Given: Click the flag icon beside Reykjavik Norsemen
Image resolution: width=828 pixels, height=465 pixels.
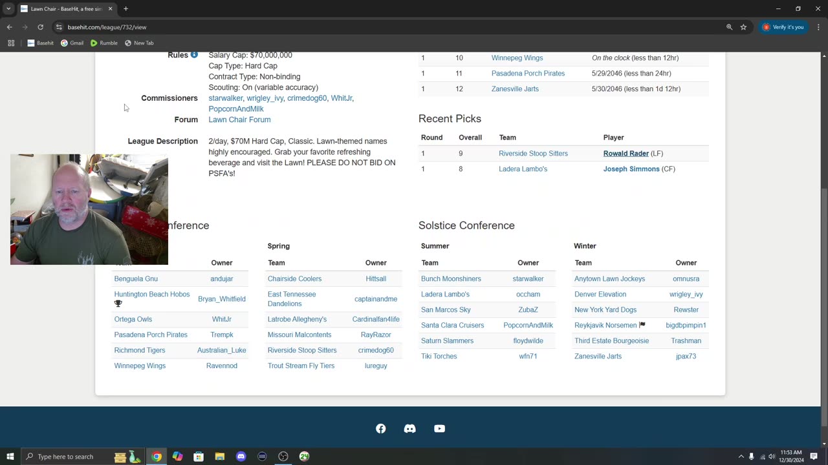Looking at the screenshot, I should [642, 325].
